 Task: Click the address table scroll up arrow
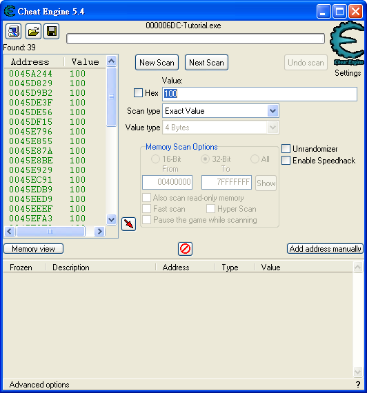point(358,268)
